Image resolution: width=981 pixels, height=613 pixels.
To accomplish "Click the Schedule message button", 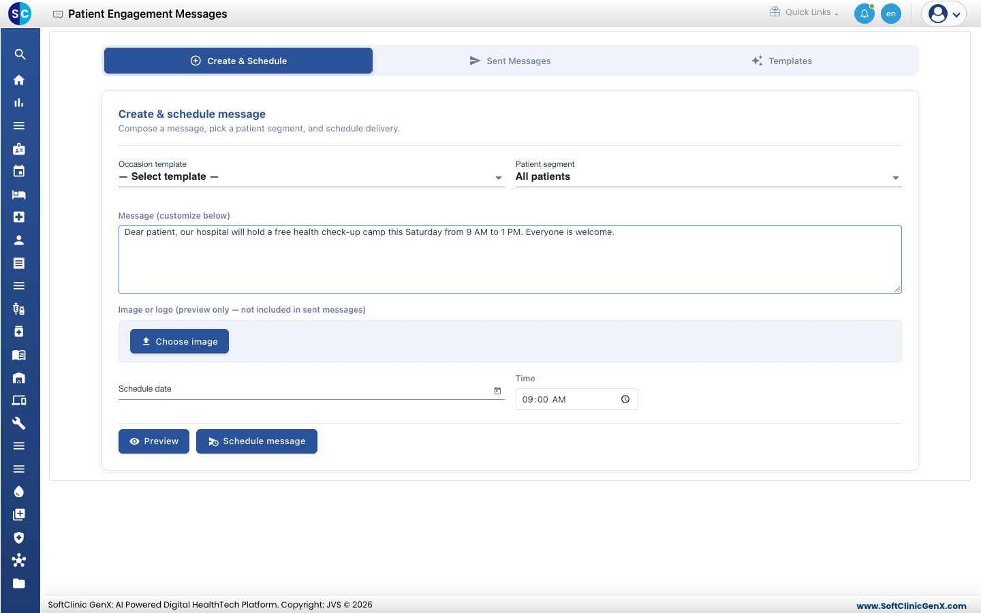I will pos(257,441).
